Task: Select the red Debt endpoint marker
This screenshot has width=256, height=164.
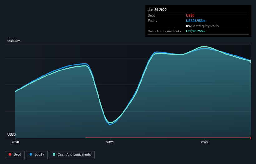Action: tap(251, 138)
